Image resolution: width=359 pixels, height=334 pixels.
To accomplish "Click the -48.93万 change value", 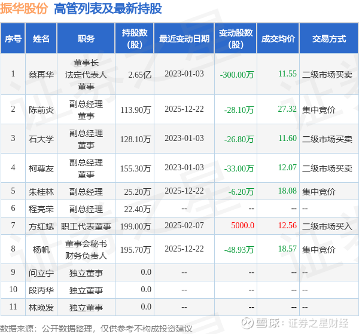I will coord(239,249).
